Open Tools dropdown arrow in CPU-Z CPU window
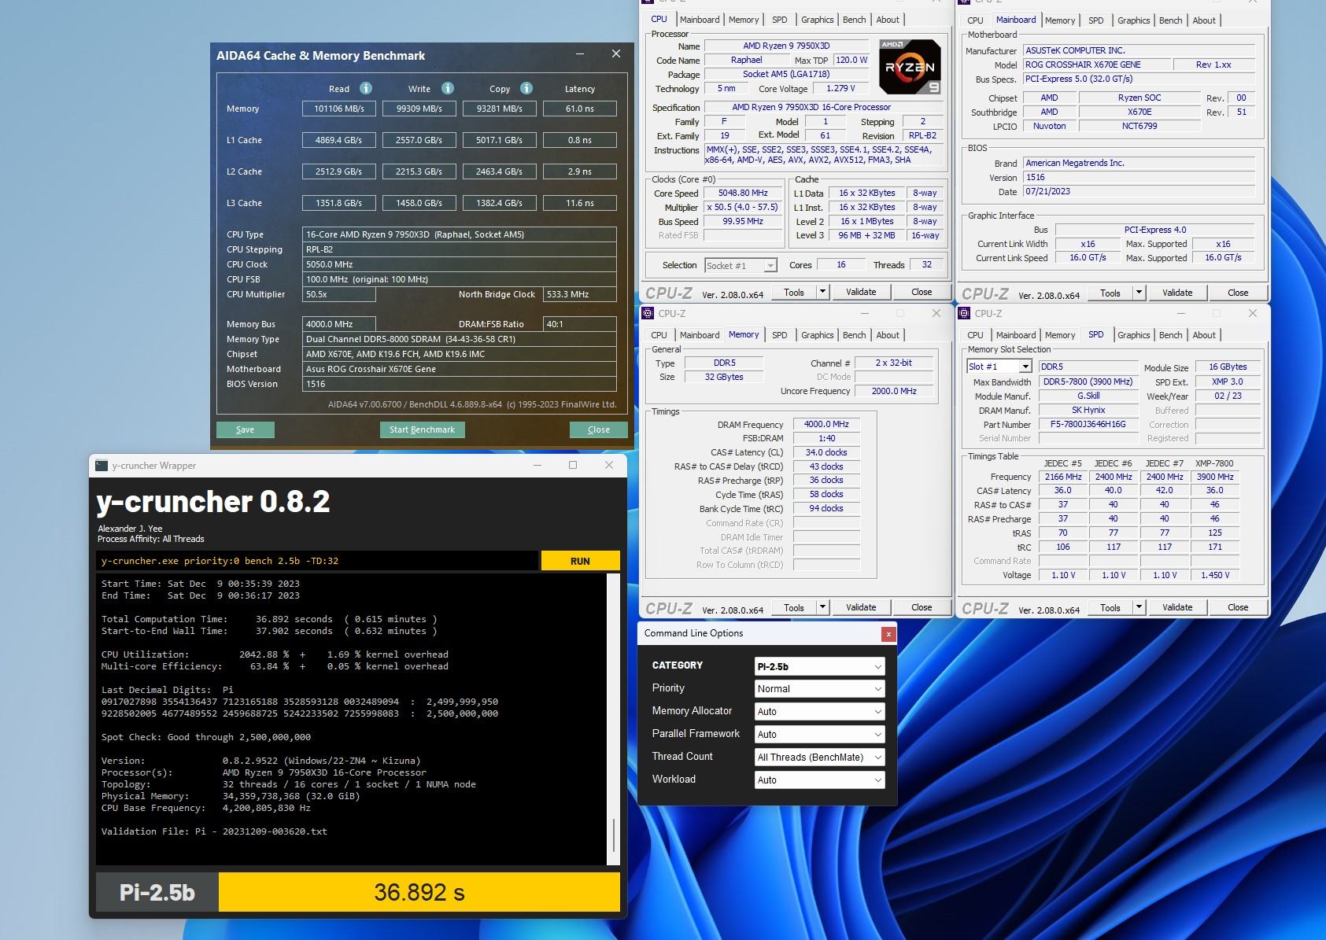Viewport: 1326px width, 940px height. point(822,292)
